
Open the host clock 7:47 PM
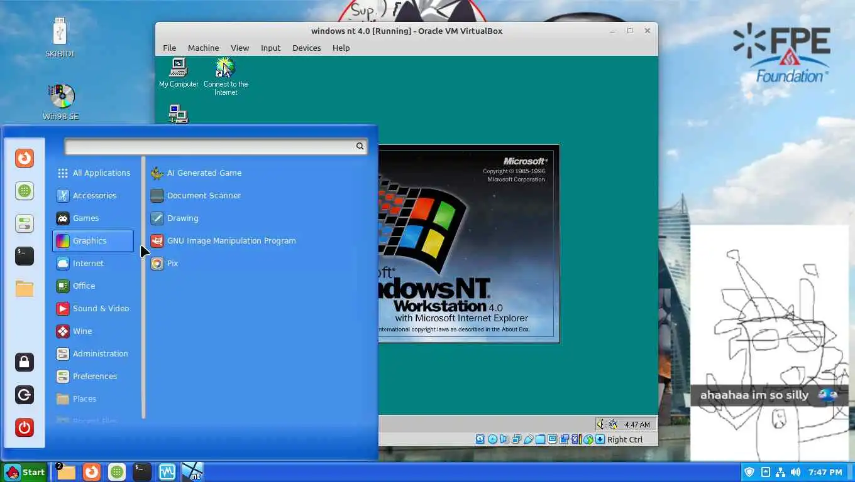pyautogui.click(x=825, y=472)
